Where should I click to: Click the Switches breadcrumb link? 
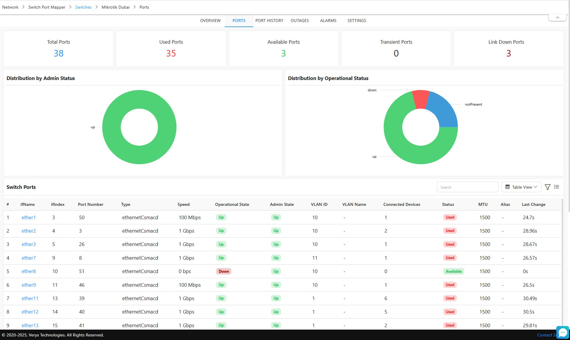click(83, 7)
